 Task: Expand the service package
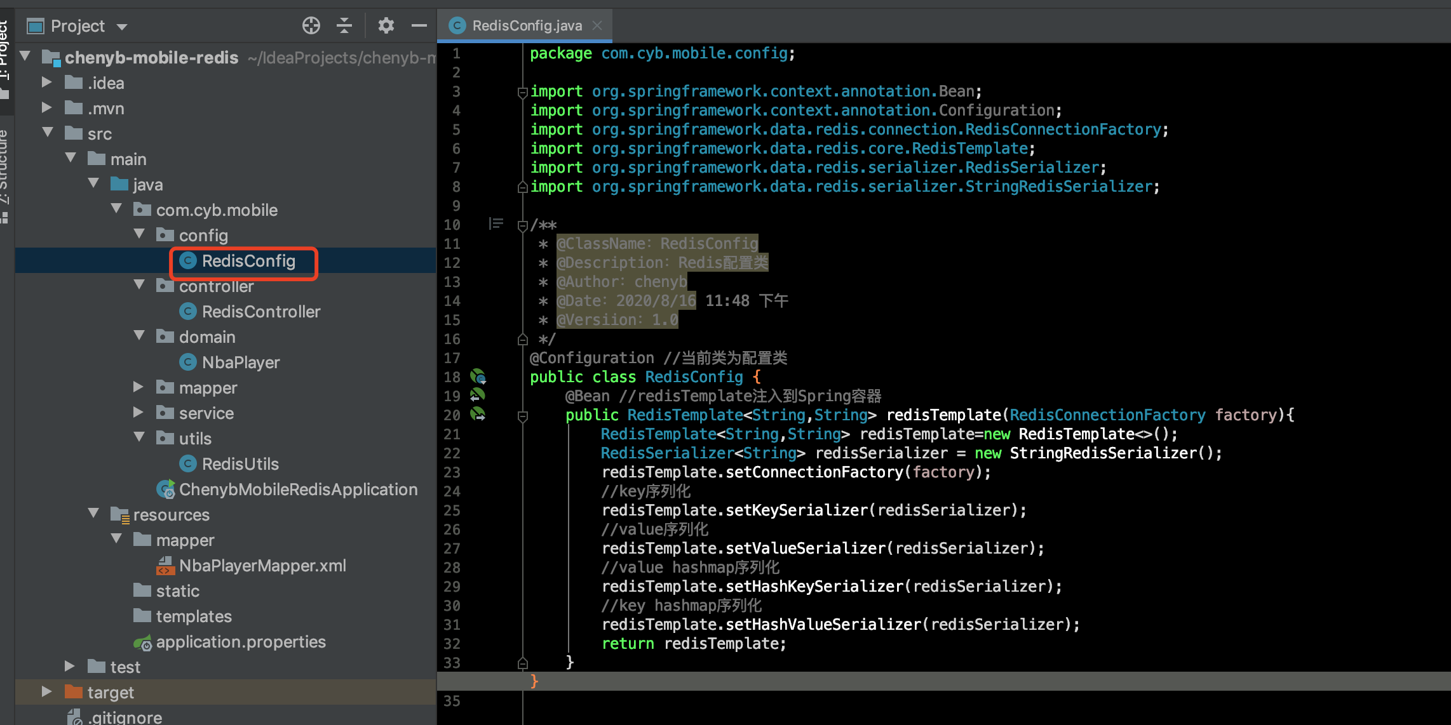(138, 412)
